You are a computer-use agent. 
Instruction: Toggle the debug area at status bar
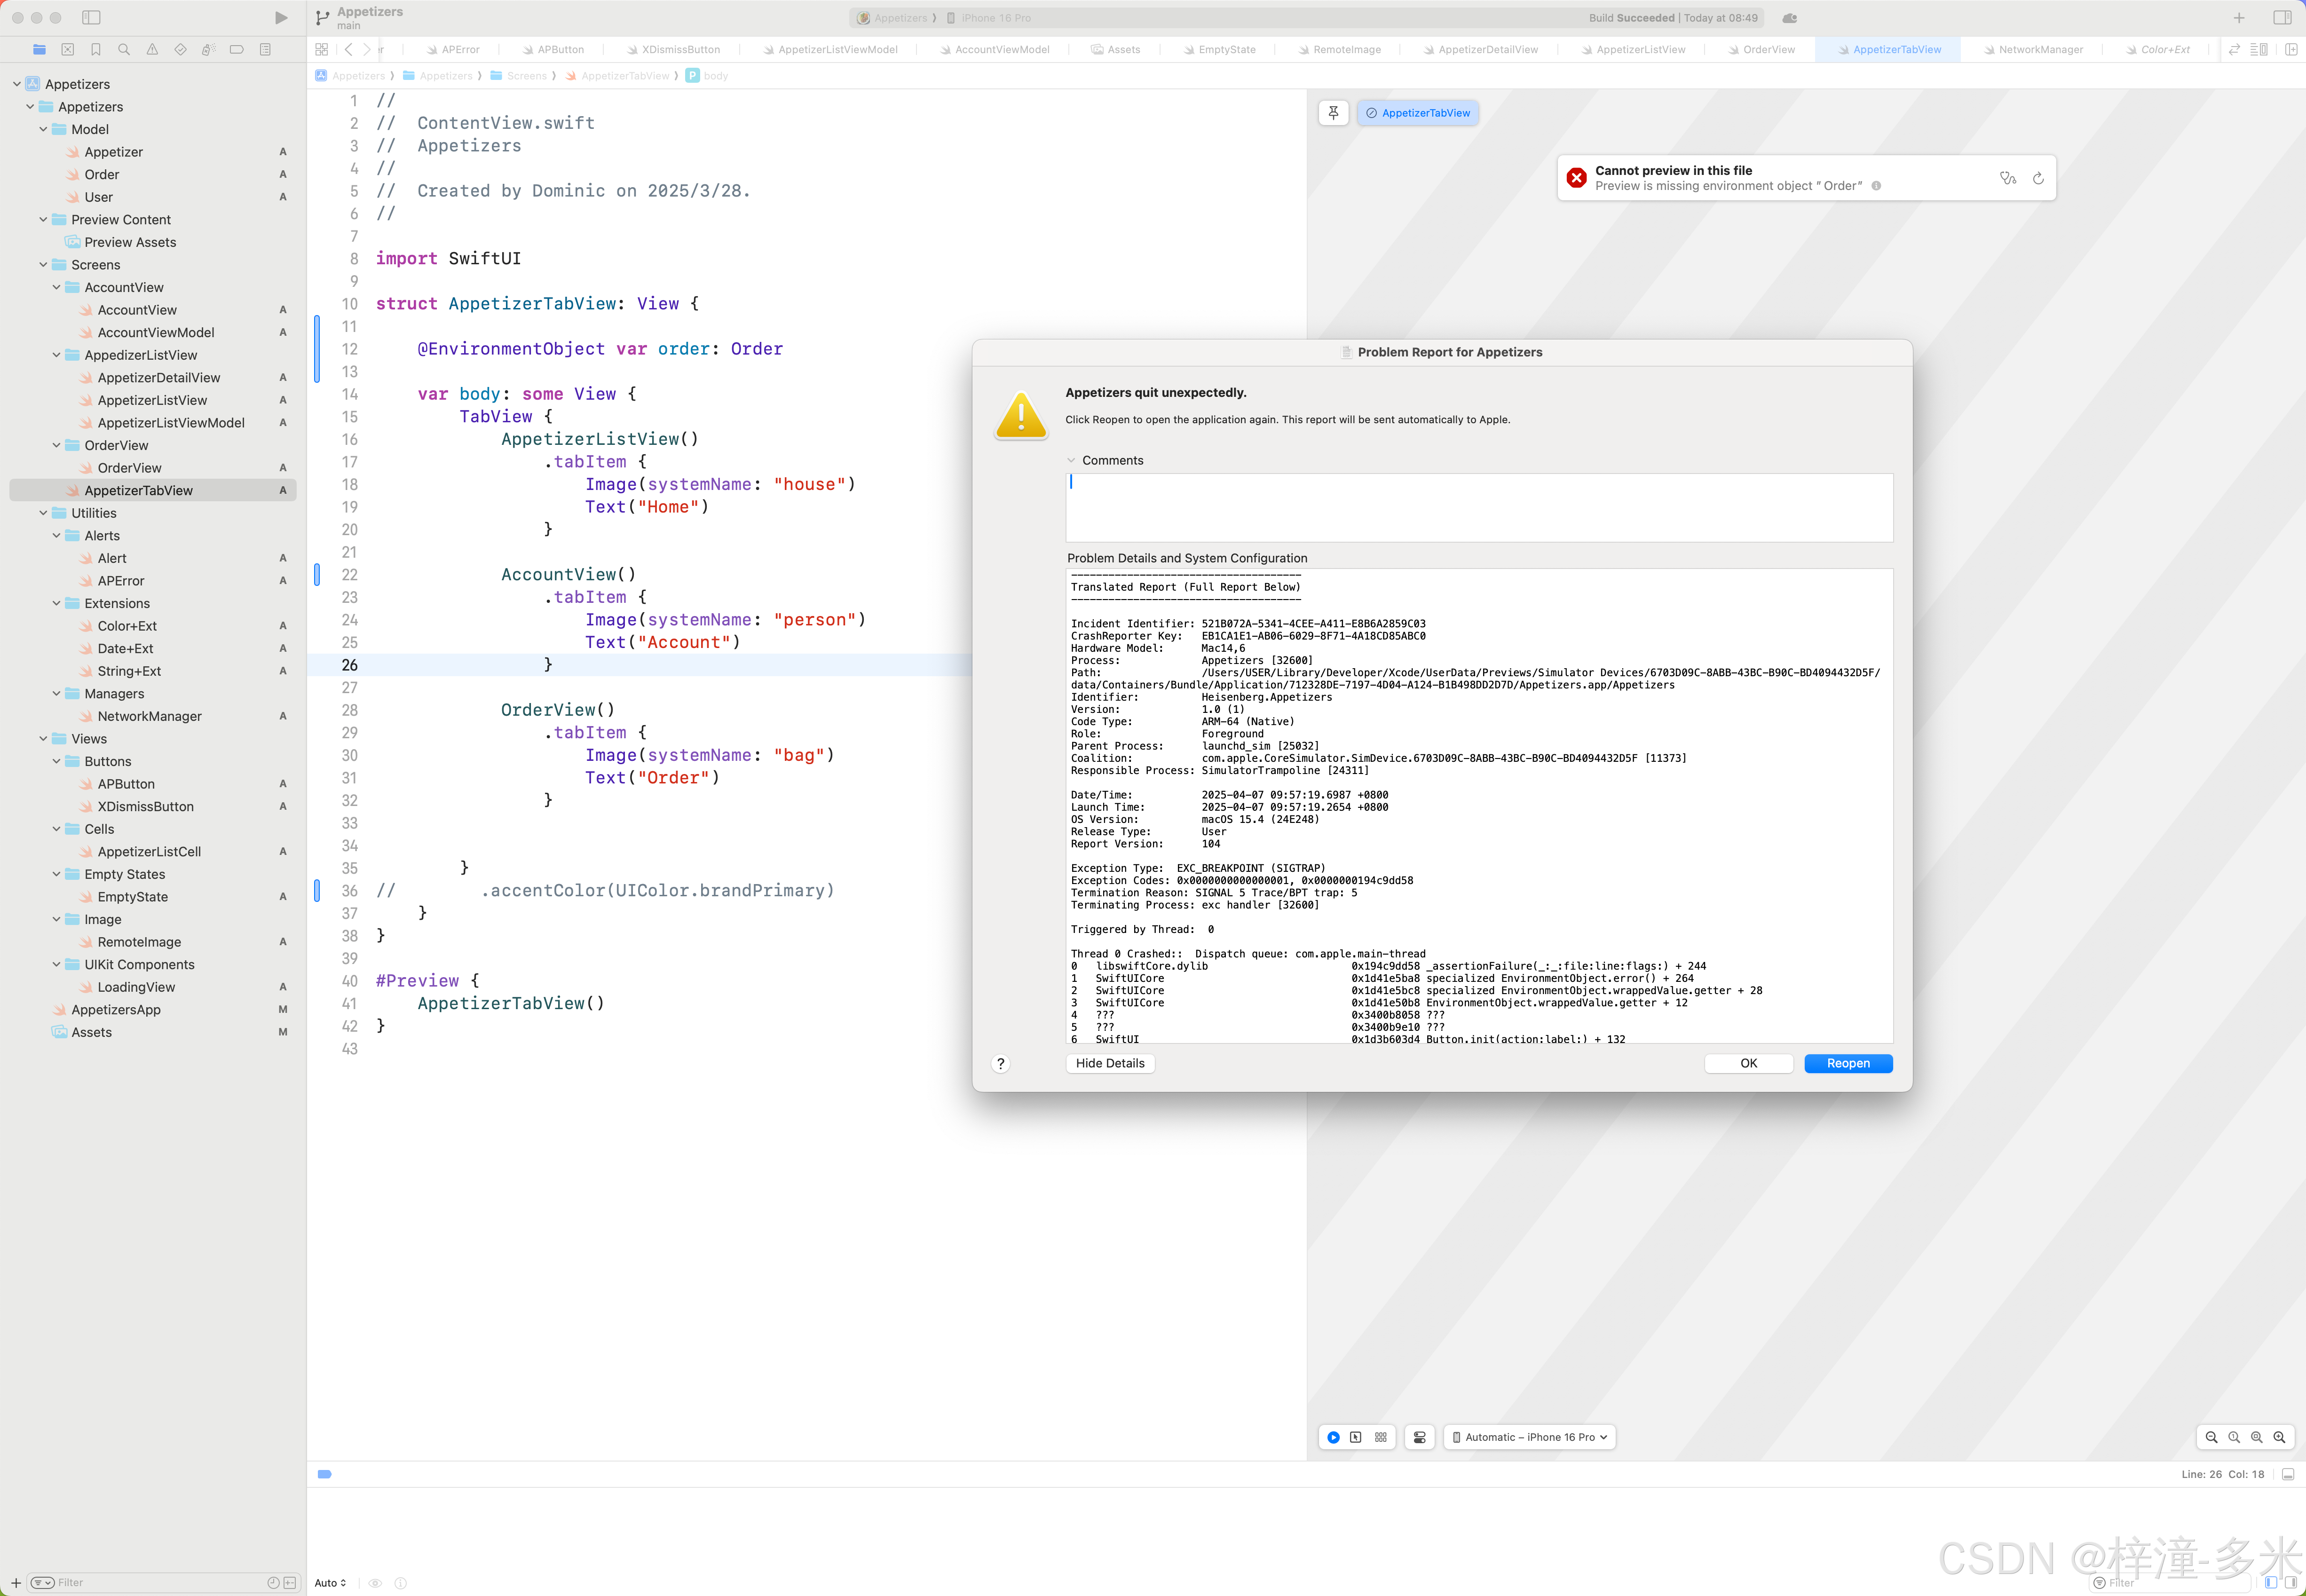click(x=2287, y=1474)
